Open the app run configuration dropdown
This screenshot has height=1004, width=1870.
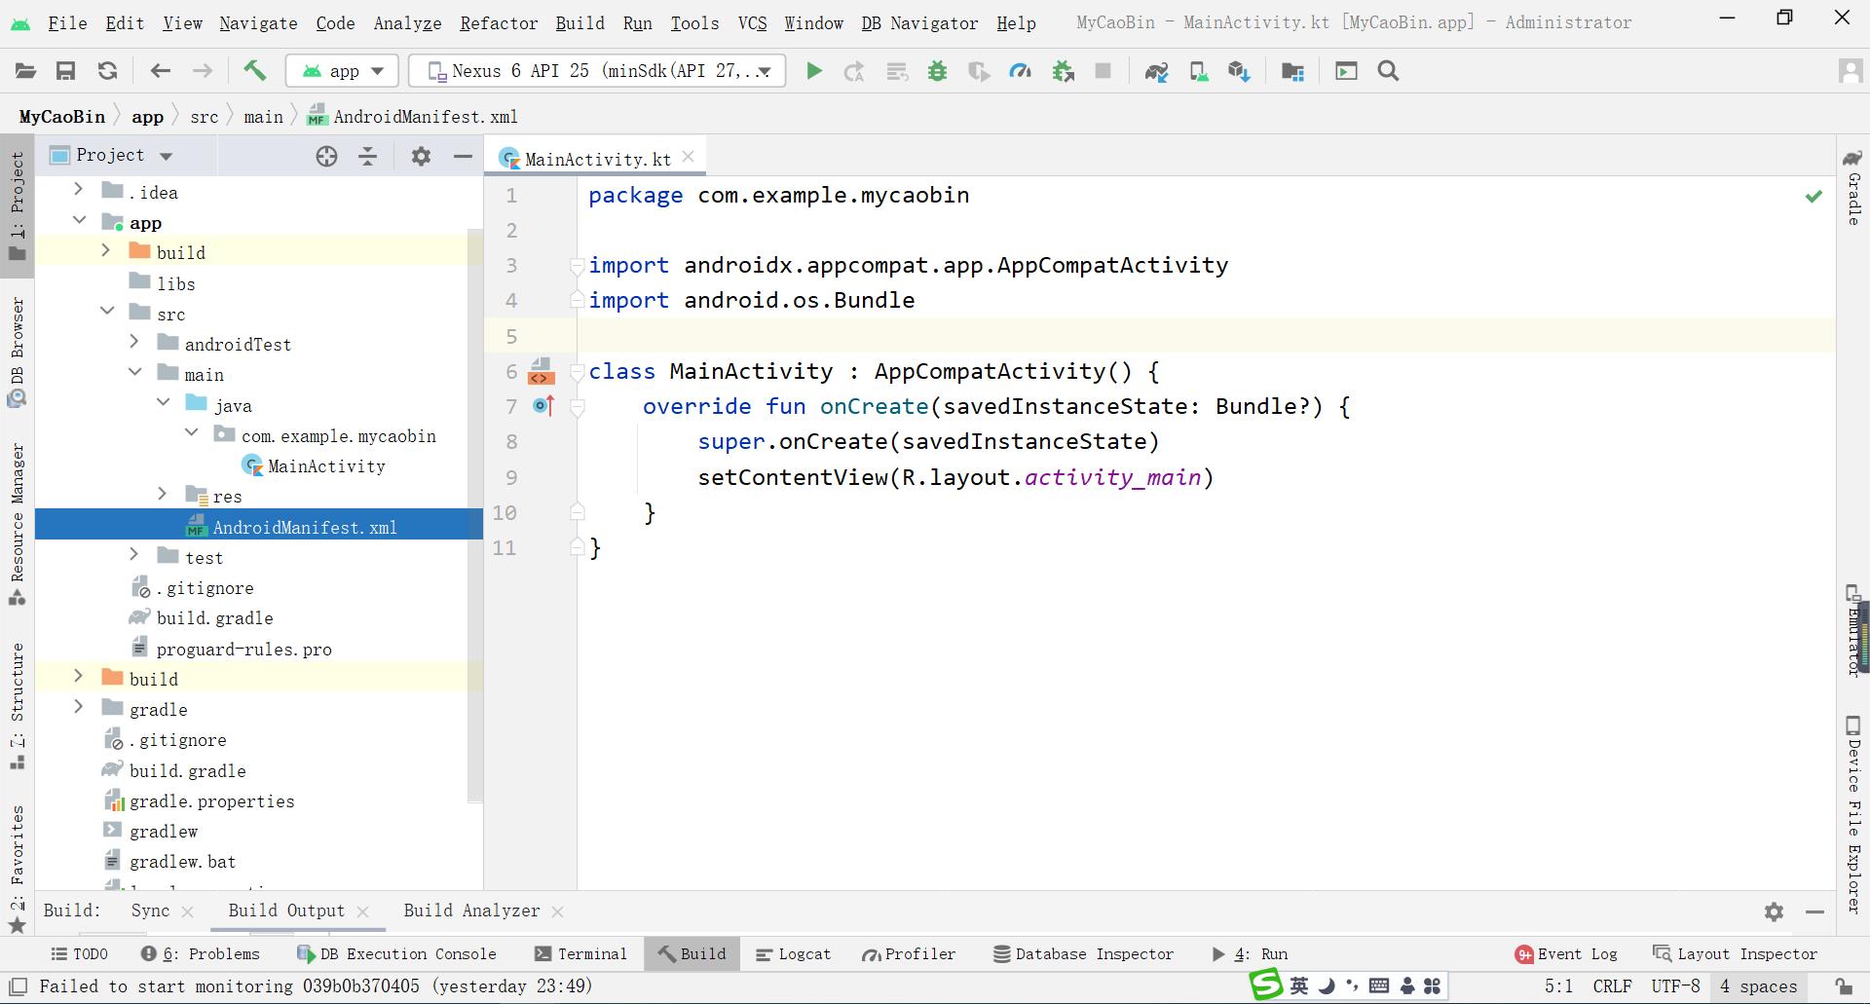pyautogui.click(x=342, y=71)
